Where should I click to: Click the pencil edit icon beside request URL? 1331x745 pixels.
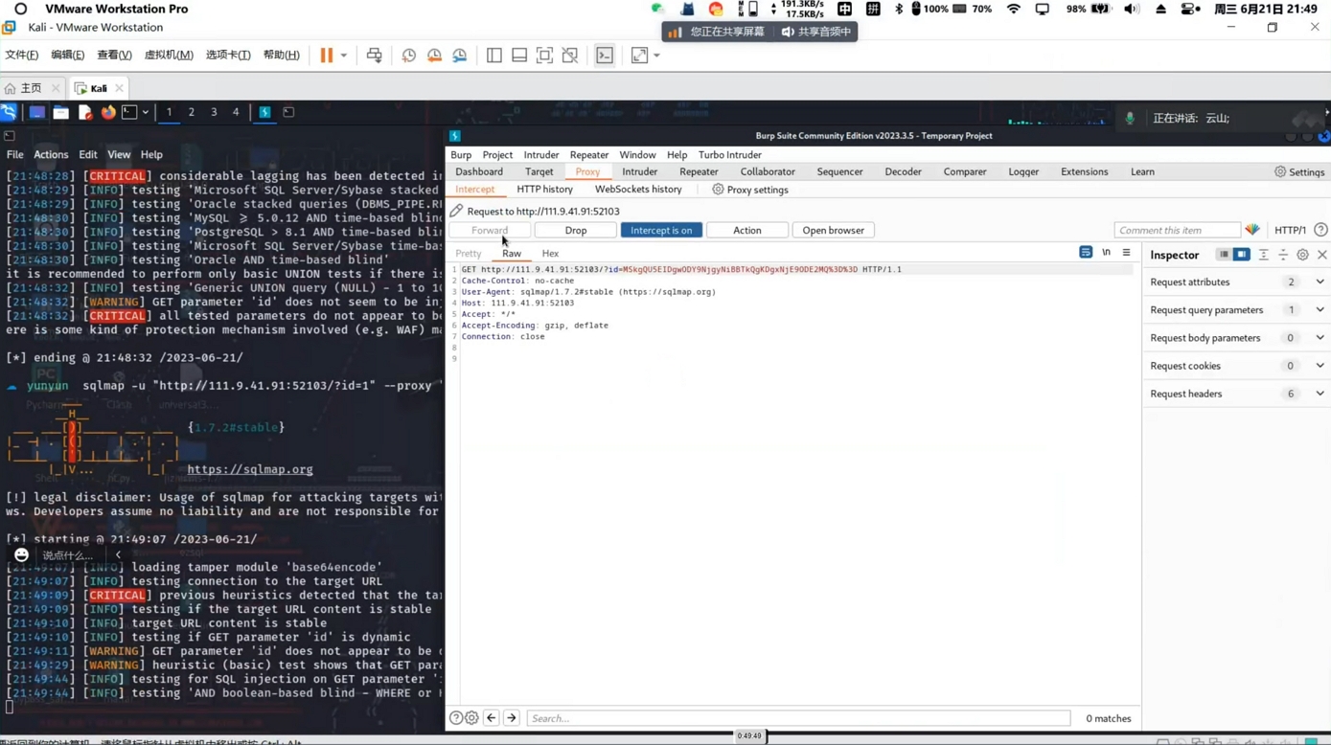coord(456,211)
